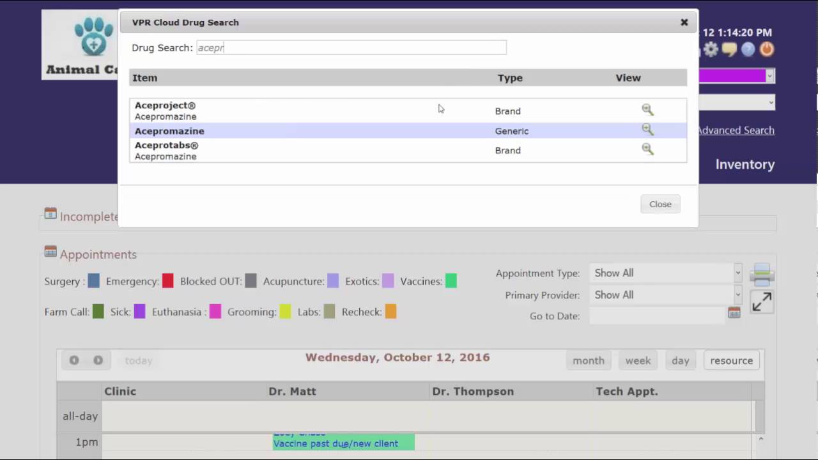Image resolution: width=818 pixels, height=460 pixels.
Task: Click the calendar icon beside Incomplete heading
Action: coord(50,213)
